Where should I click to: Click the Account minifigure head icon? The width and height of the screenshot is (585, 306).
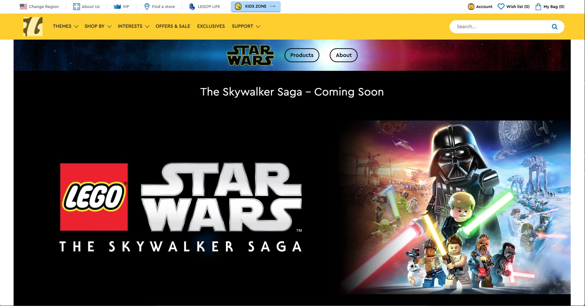(471, 7)
